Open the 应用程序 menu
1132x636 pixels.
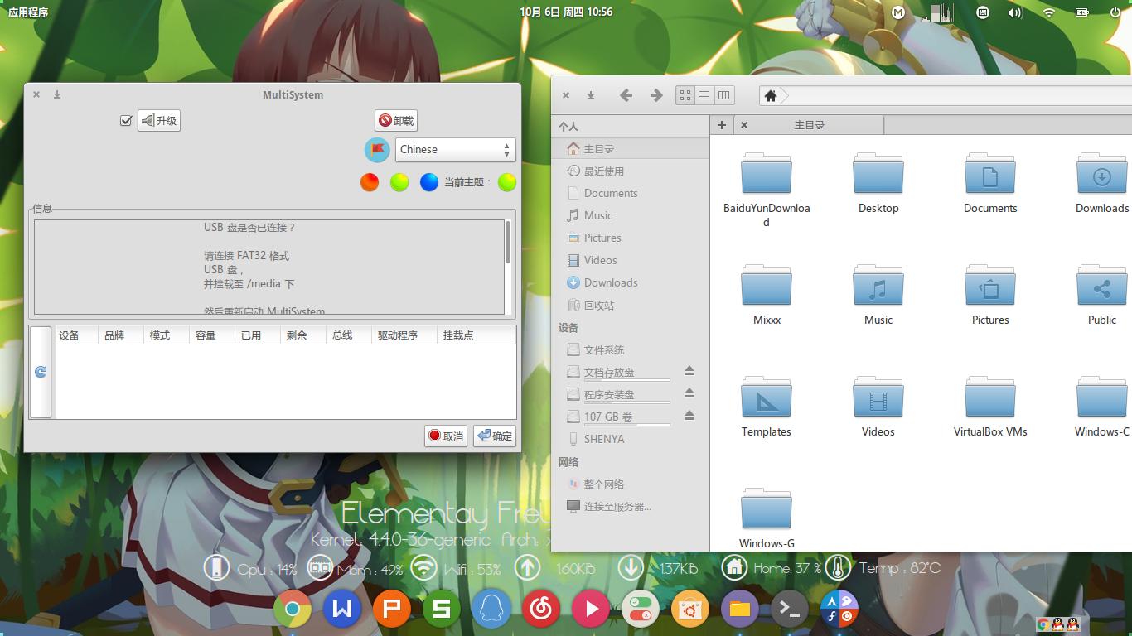(x=28, y=12)
